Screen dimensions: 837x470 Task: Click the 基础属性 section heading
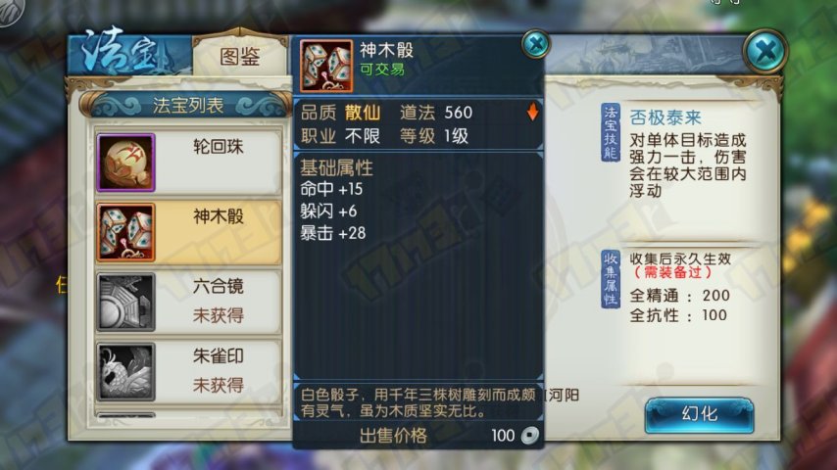(336, 168)
